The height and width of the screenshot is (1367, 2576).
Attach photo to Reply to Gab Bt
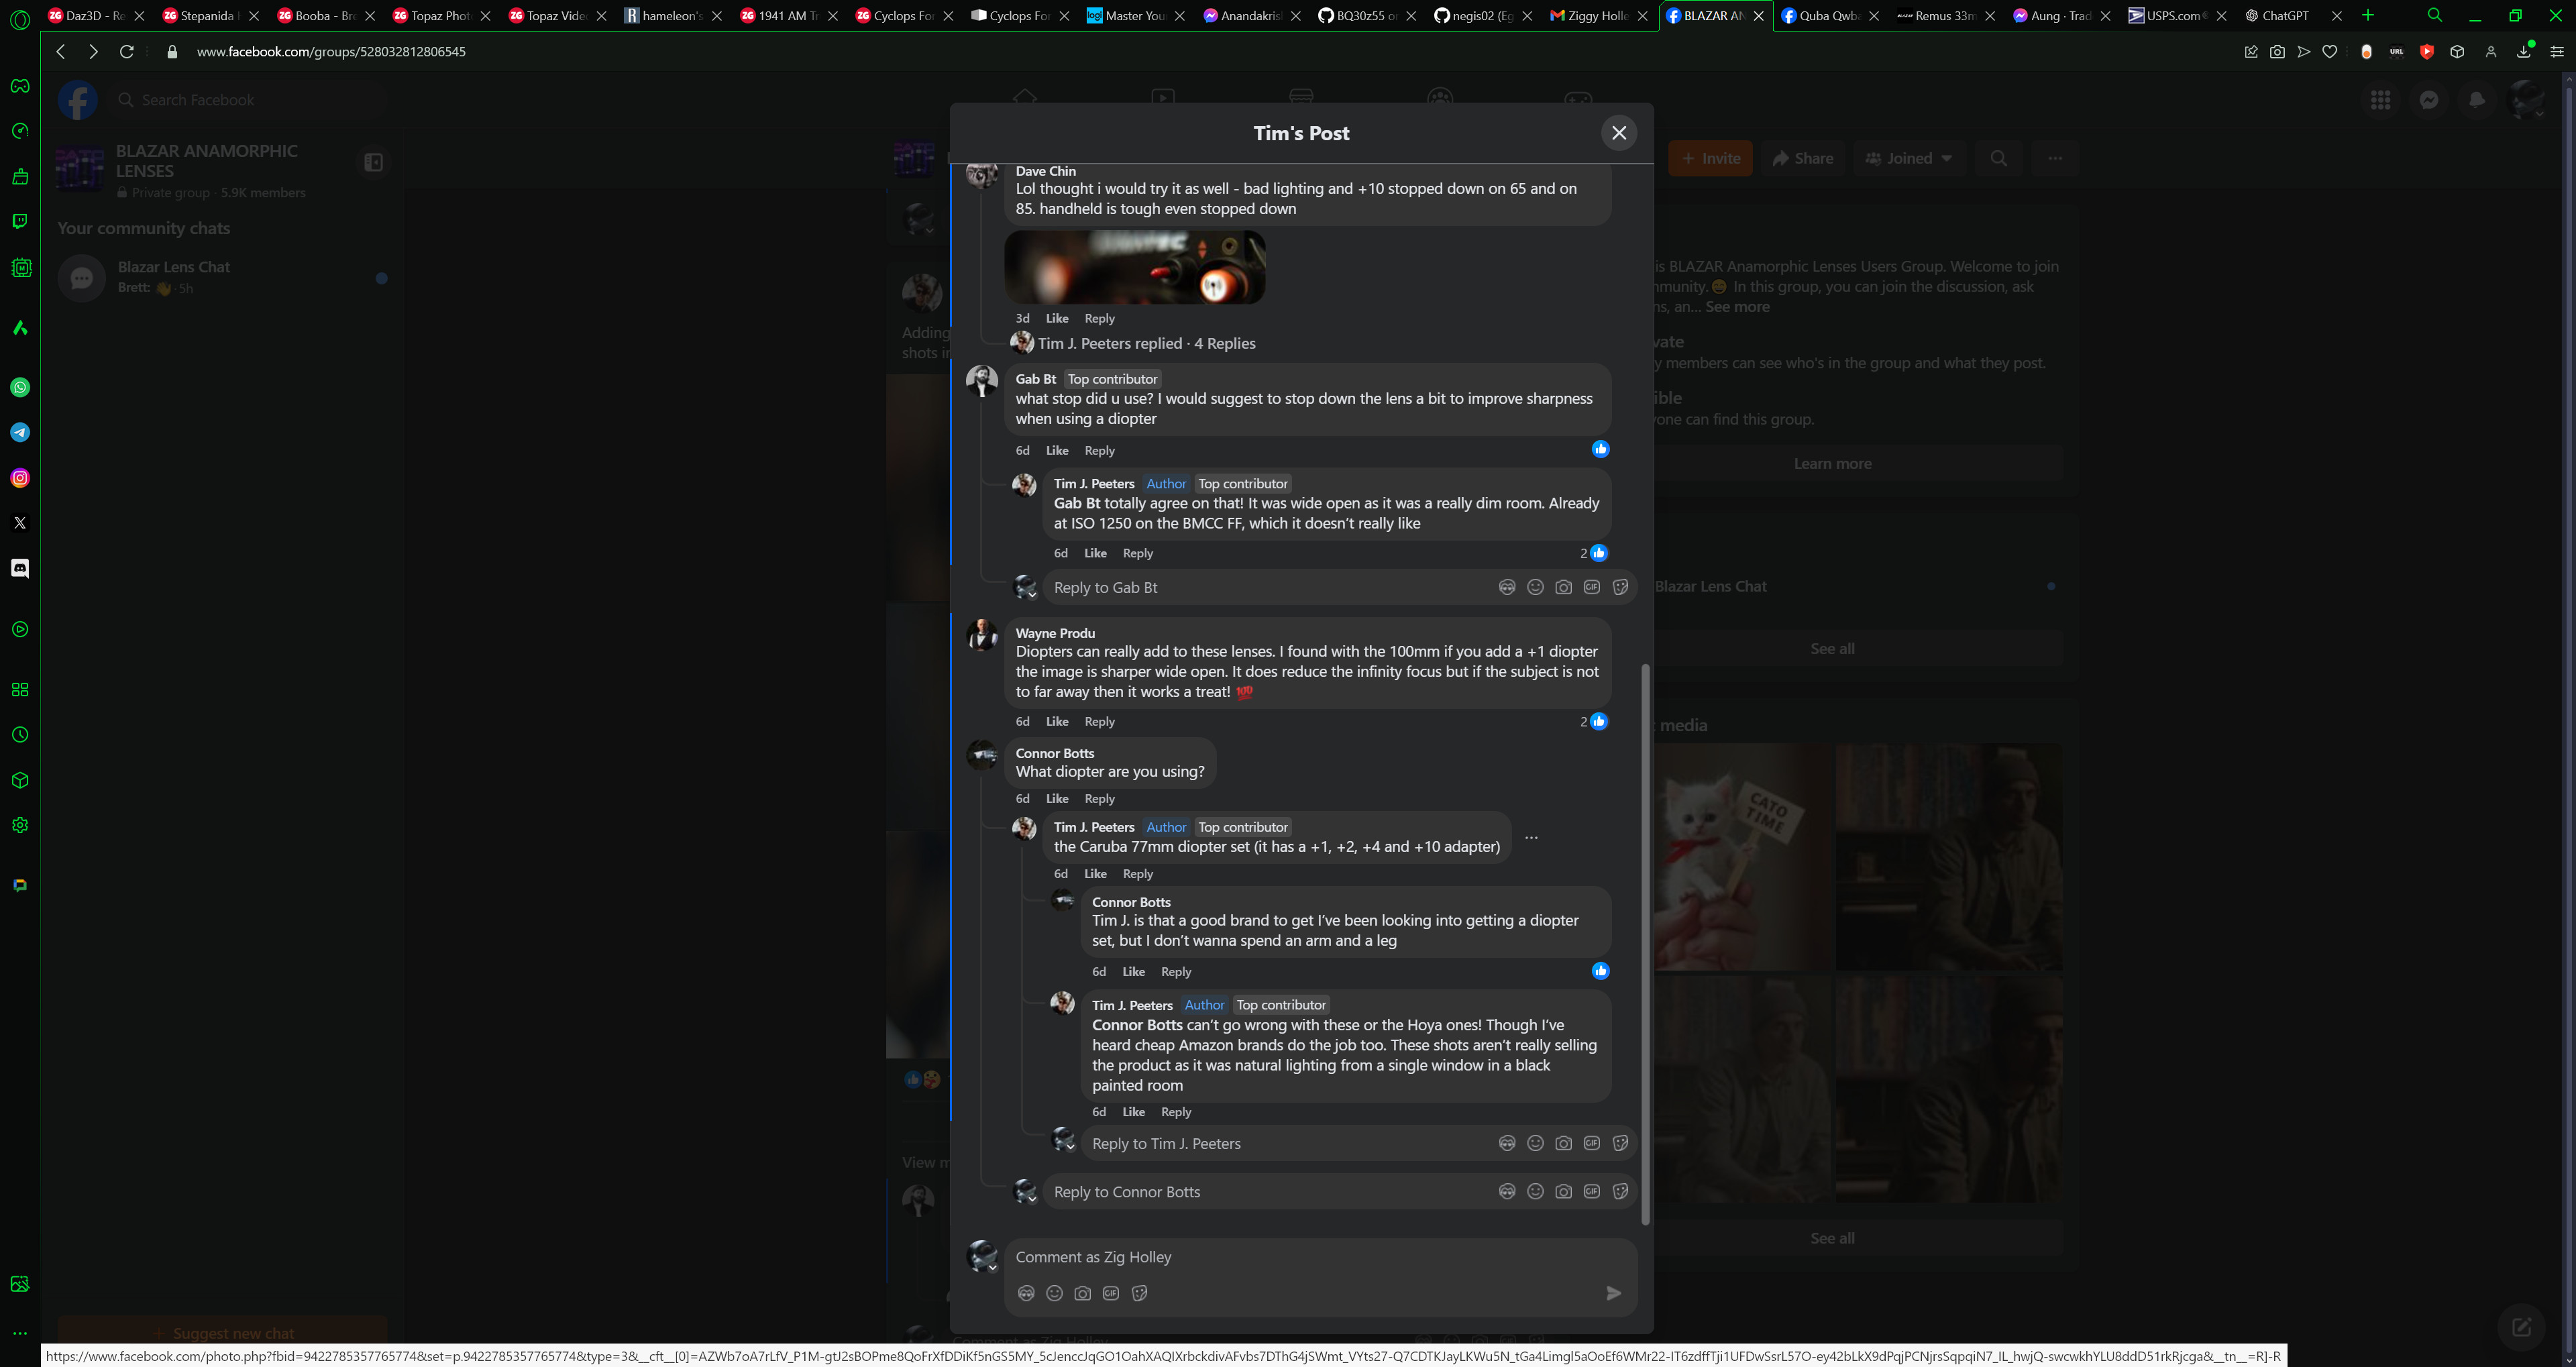[x=1563, y=587]
